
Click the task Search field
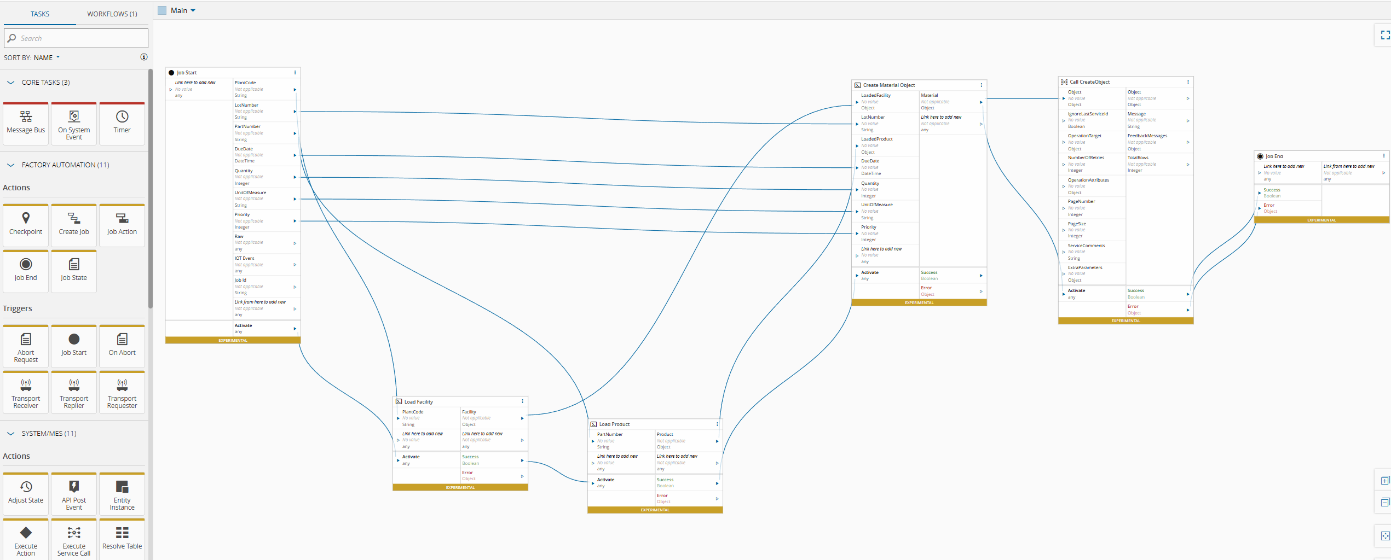[76, 38]
